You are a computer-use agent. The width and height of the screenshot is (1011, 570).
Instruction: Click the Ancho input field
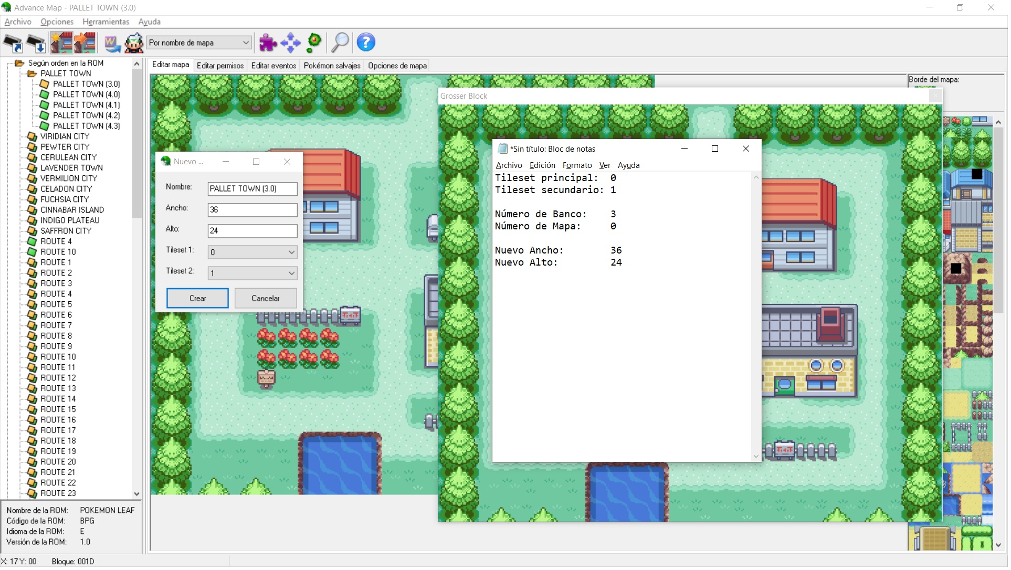(x=252, y=210)
